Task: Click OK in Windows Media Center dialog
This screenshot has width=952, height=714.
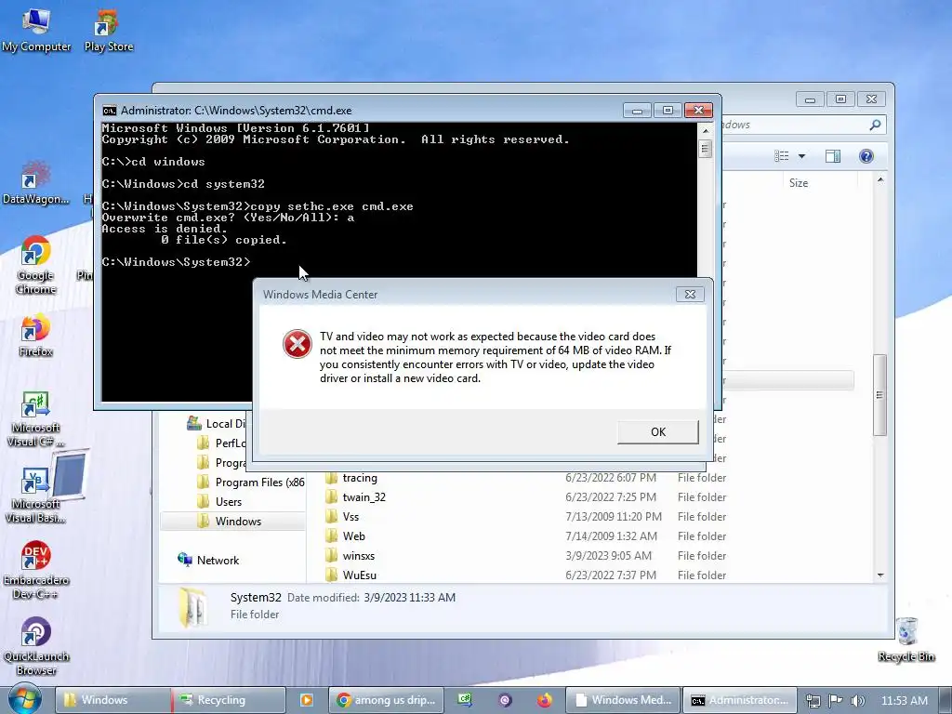Action: pyautogui.click(x=658, y=431)
